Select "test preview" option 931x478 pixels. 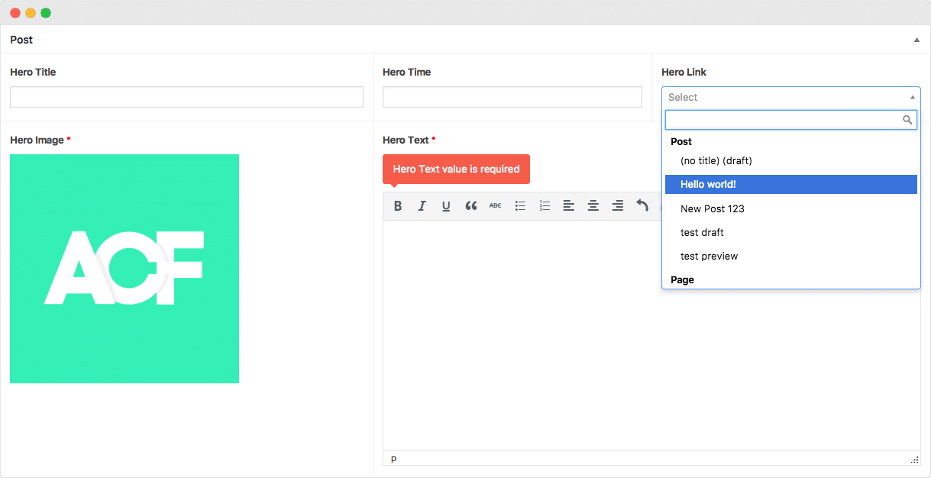click(x=791, y=256)
